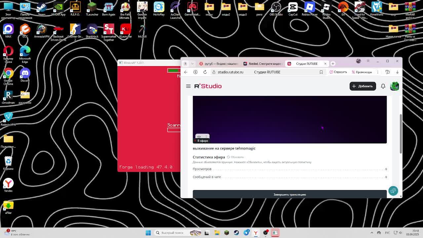Click the 'Добавить' button

coord(363,86)
